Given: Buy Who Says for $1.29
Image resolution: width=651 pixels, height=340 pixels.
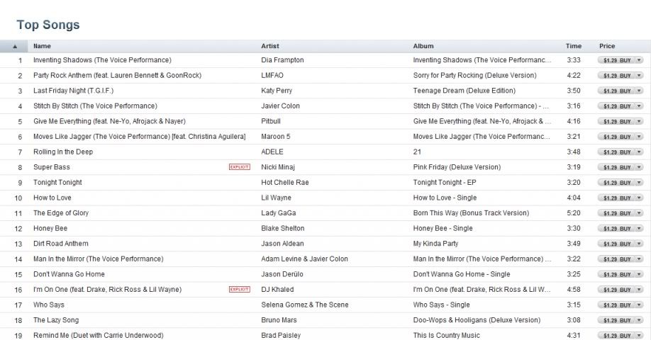Looking at the screenshot, I should 616,305.
